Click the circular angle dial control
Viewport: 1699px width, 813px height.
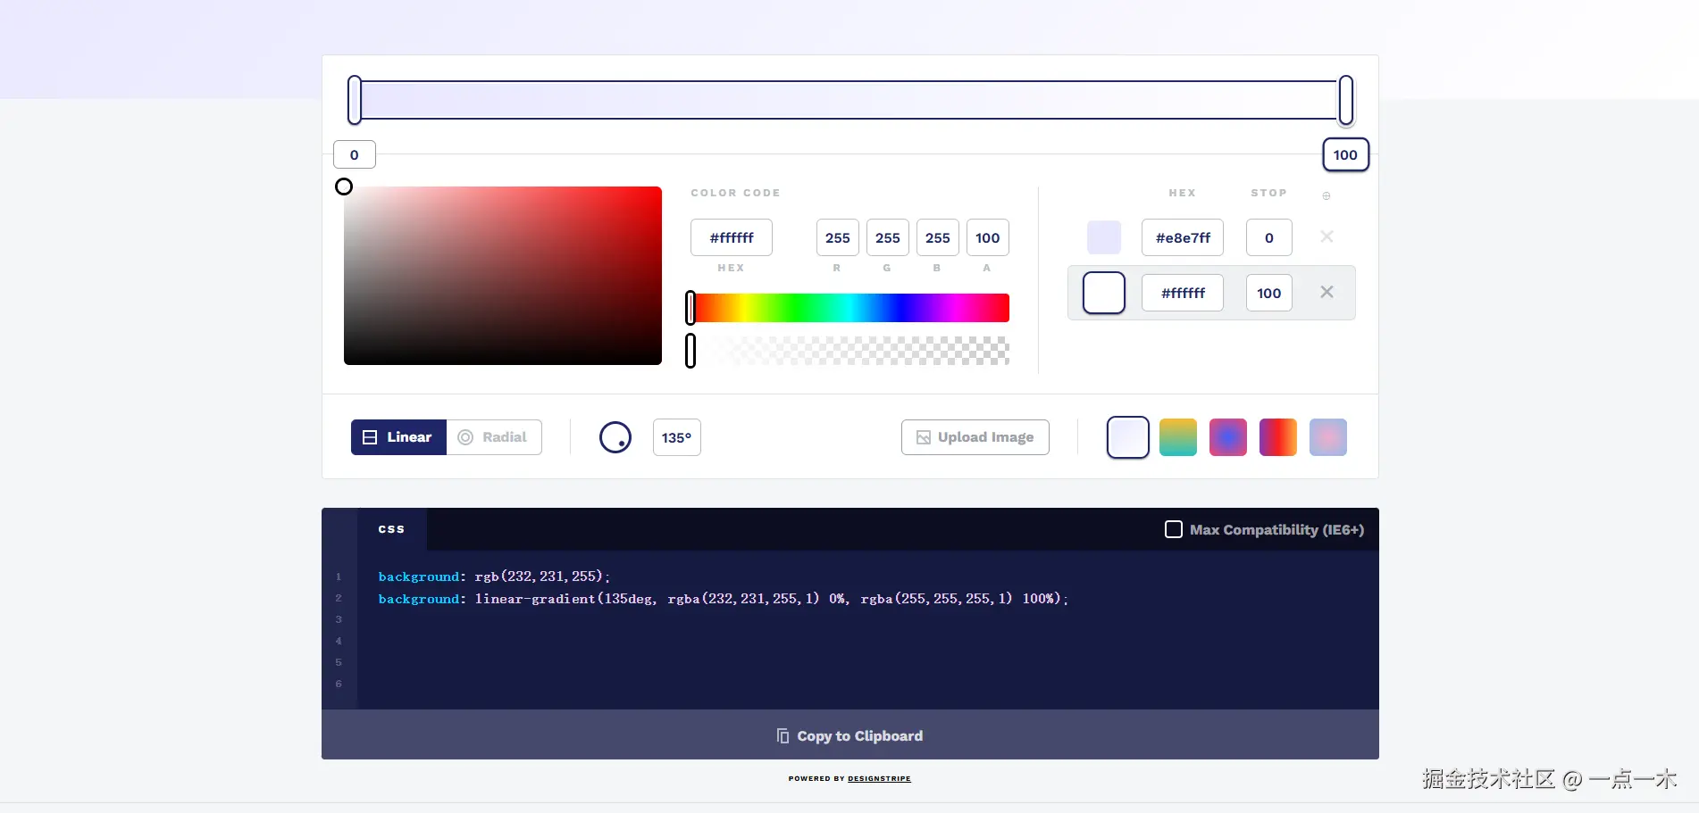tap(615, 437)
